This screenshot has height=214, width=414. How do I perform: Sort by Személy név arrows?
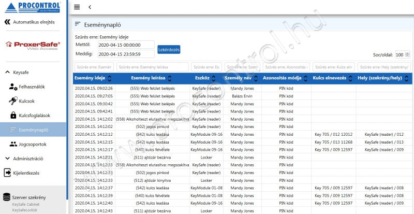tap(256, 78)
